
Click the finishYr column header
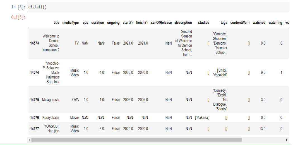coord(142,23)
